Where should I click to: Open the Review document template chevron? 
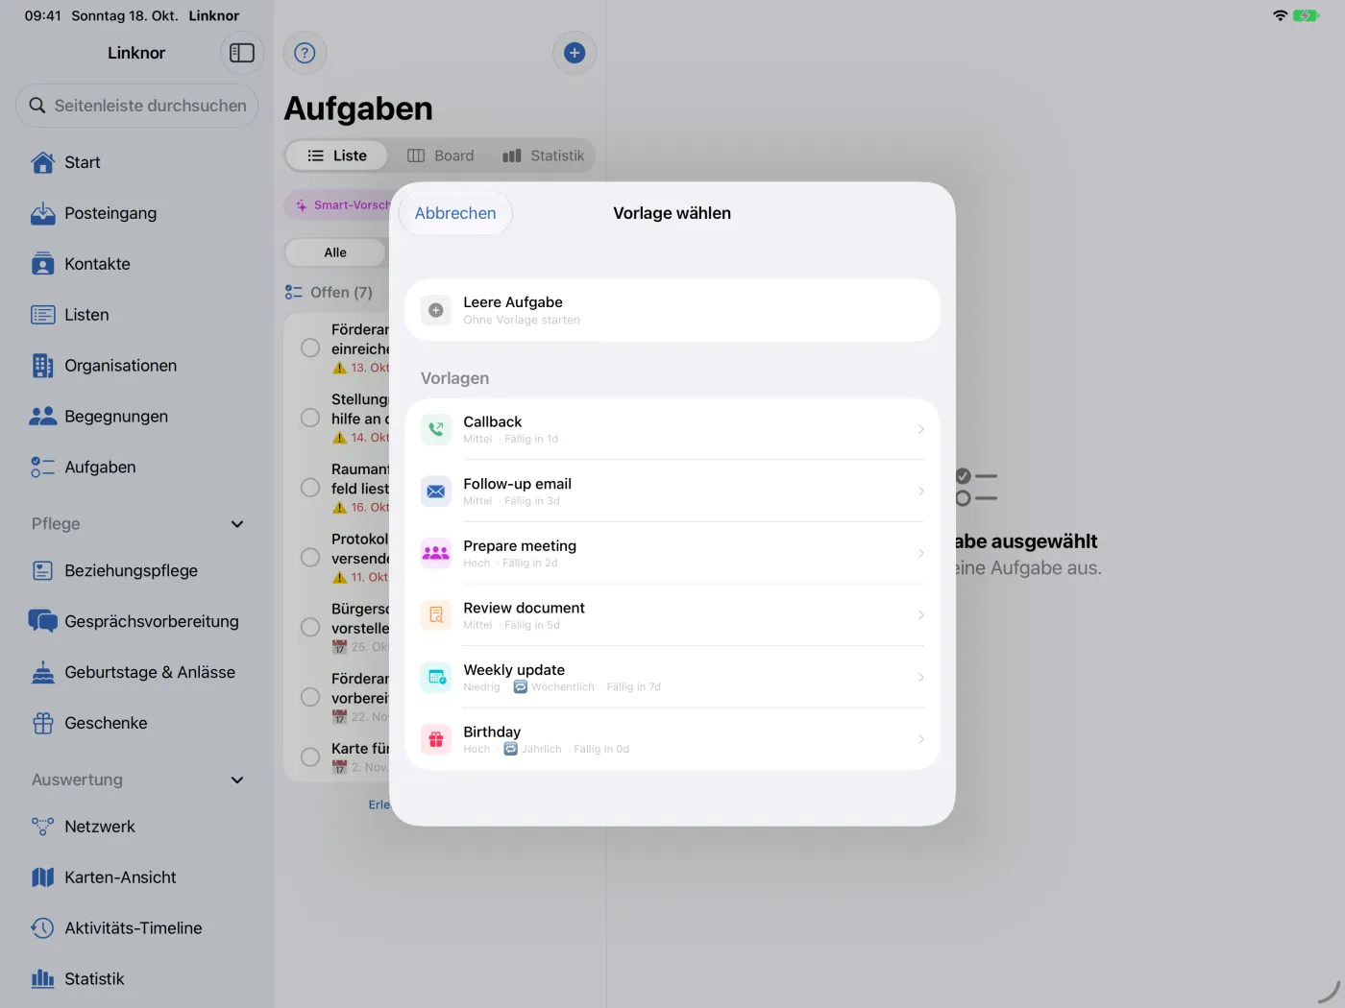coord(920,615)
